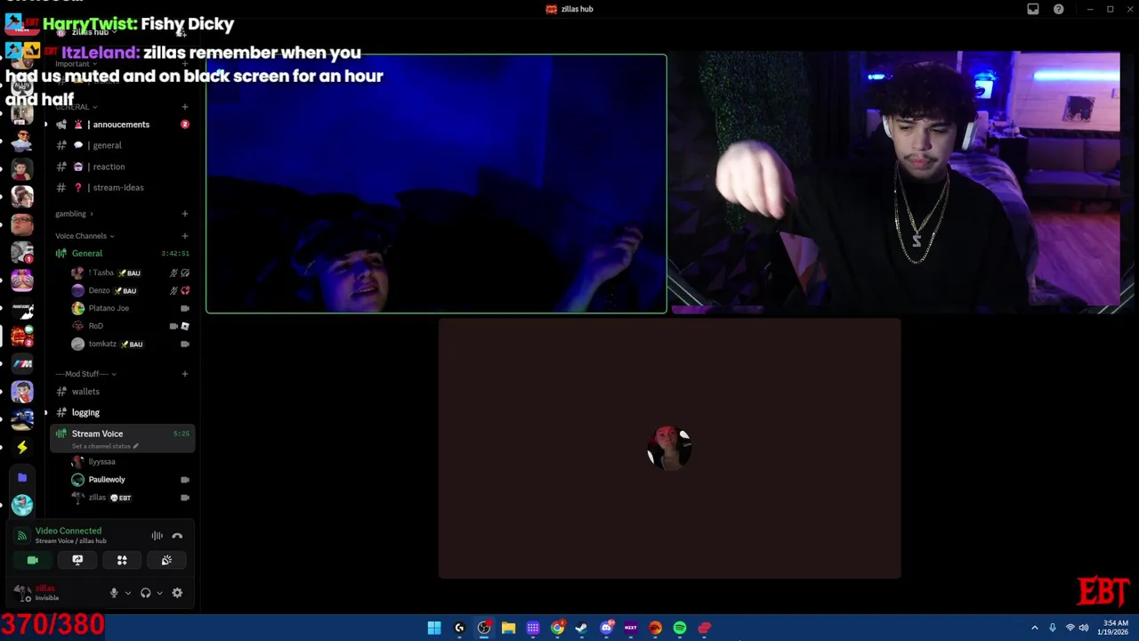Open Spotify from taskbar

click(680, 628)
